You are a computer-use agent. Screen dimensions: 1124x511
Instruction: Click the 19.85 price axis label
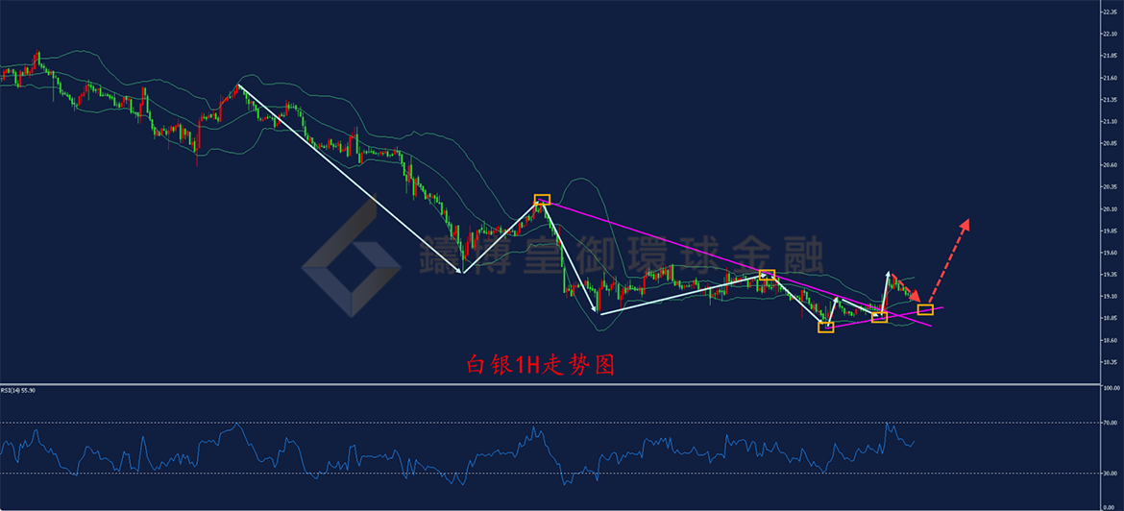tap(1111, 231)
